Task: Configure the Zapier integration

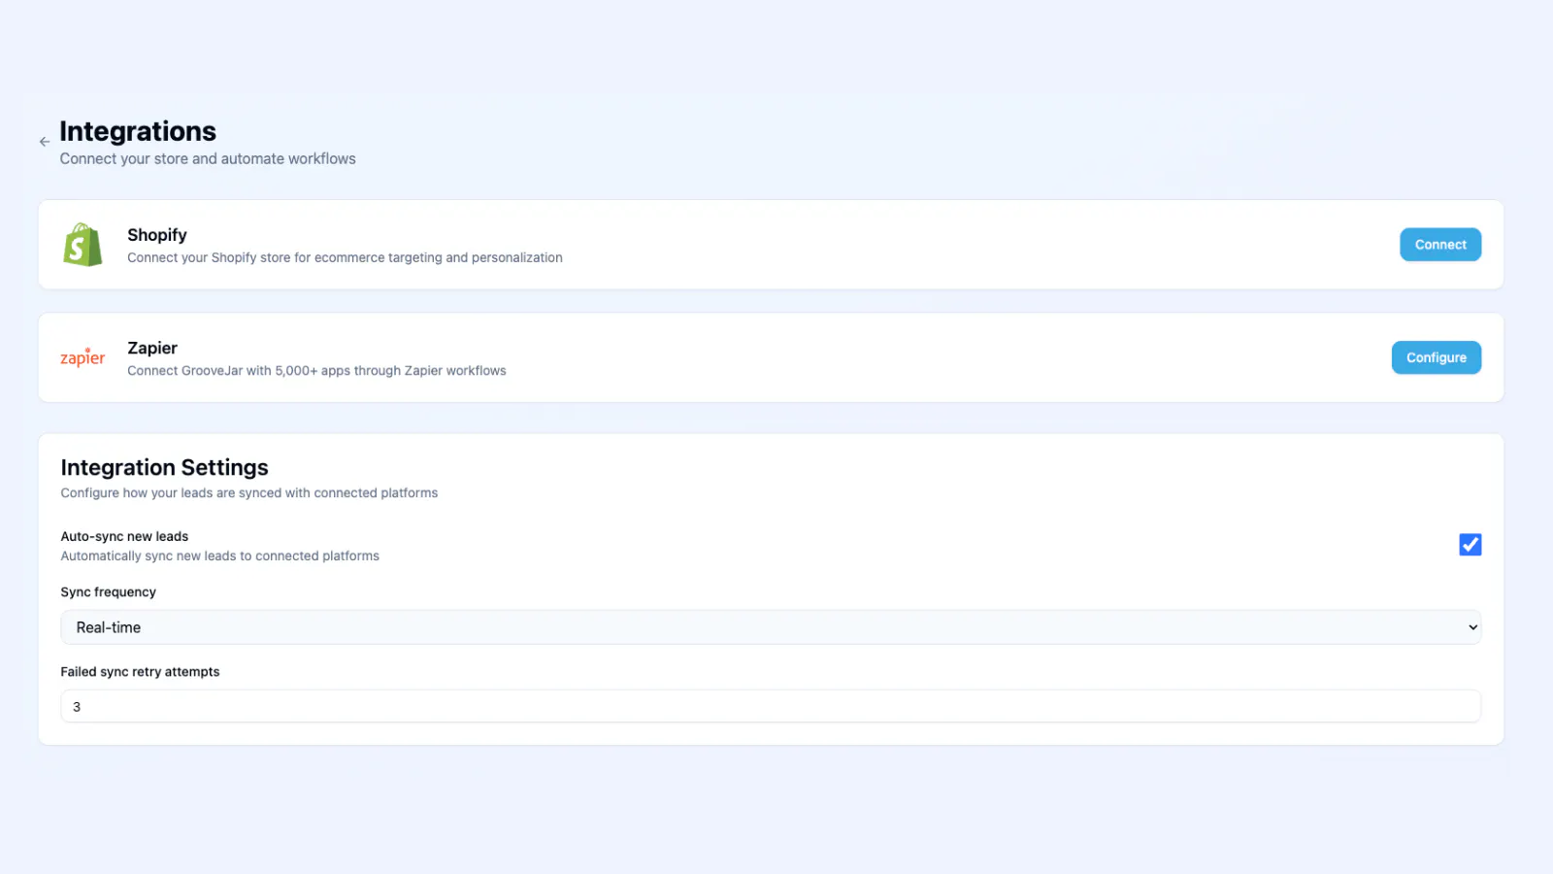Action: 1437,357
